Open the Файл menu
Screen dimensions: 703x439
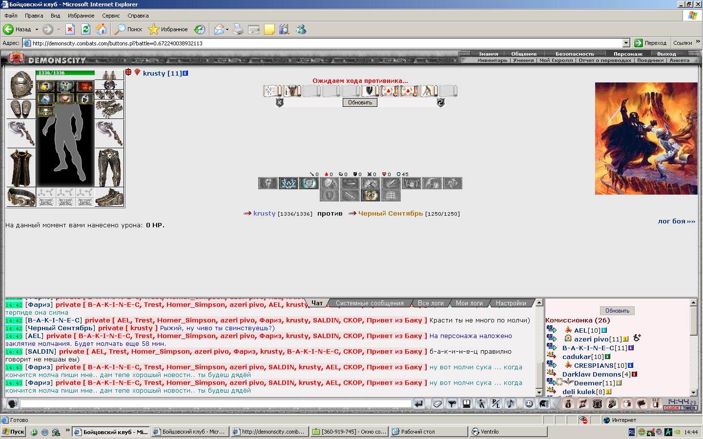click(x=11, y=16)
